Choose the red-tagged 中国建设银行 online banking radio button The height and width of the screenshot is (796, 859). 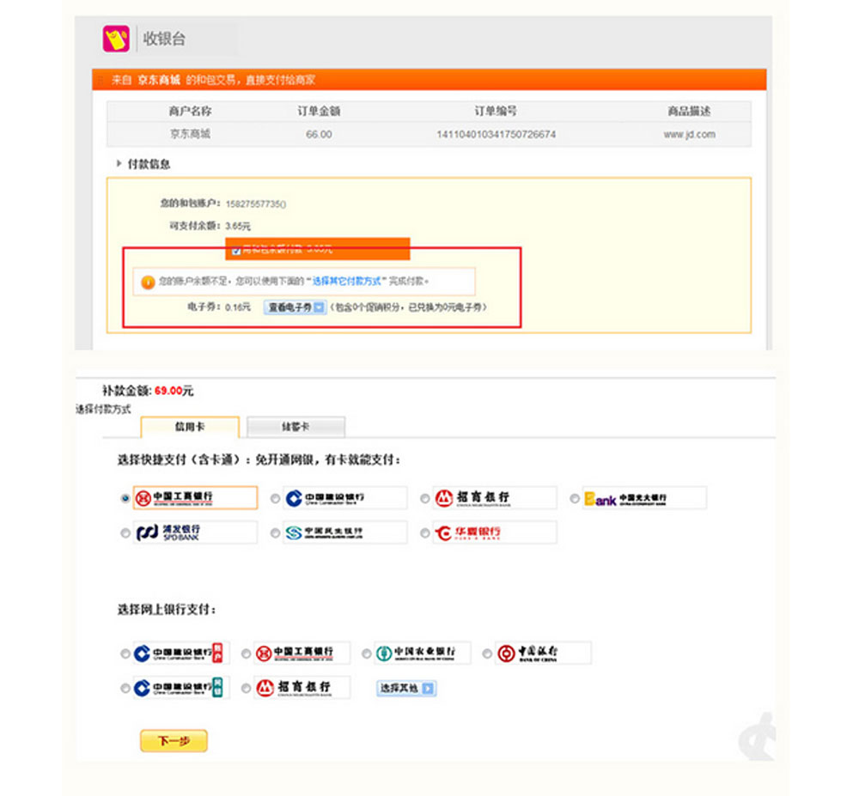coord(125,653)
